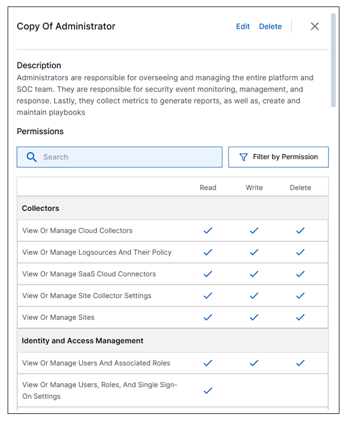The image size is (347, 421).
Task: Toggle Read checkmark for Cloud Collectors
Action: click(208, 230)
